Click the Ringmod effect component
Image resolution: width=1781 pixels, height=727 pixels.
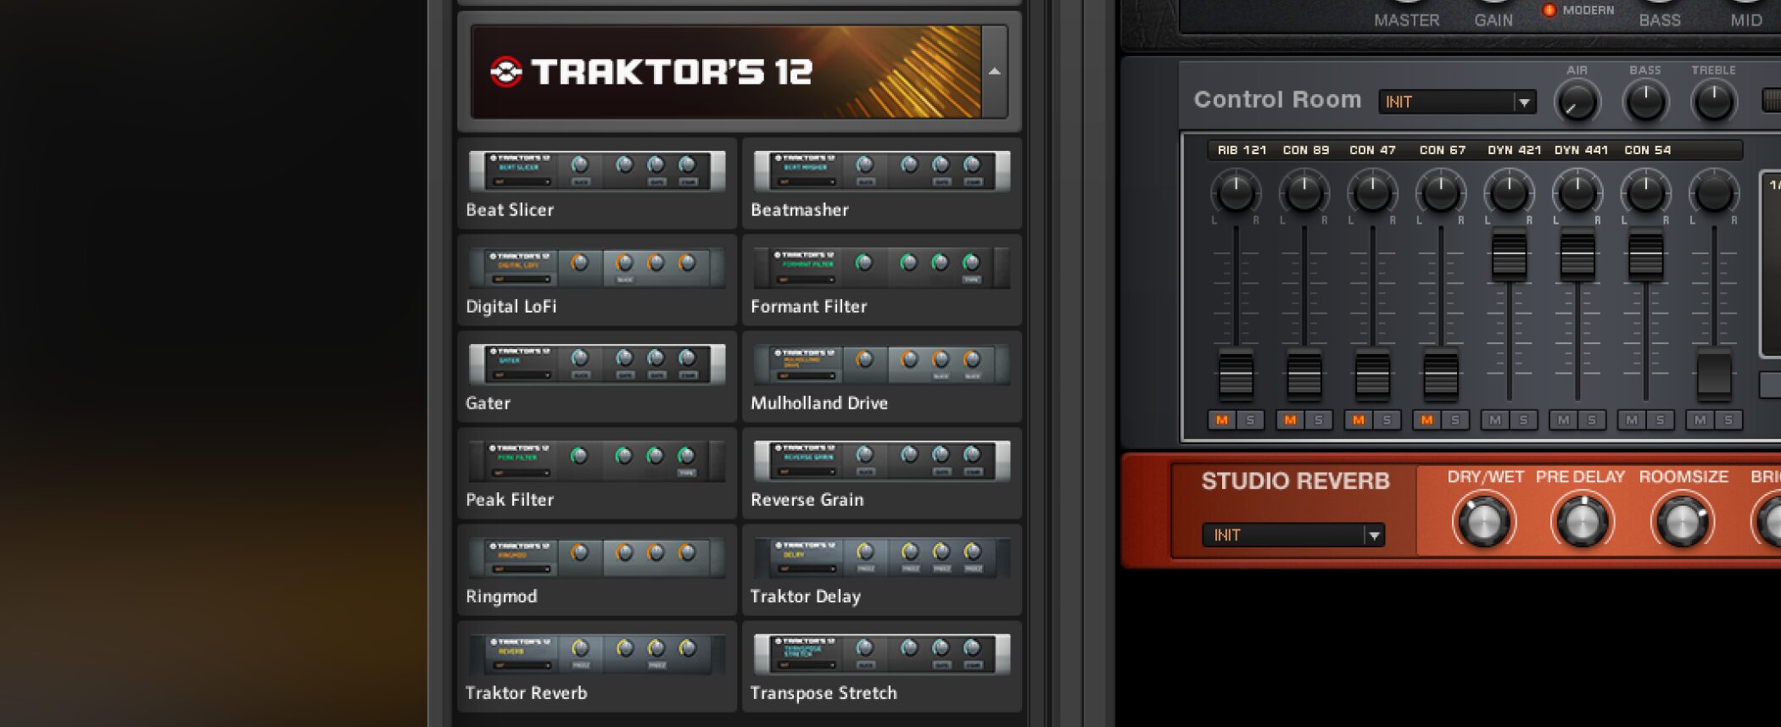597,570
